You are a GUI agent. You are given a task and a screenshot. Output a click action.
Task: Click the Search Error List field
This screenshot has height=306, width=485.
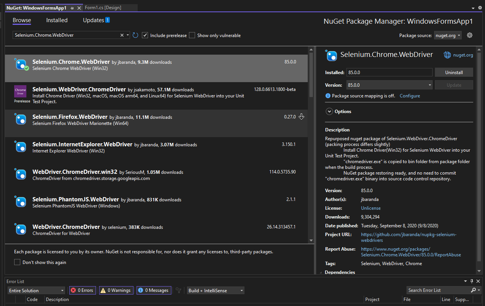click(438, 290)
